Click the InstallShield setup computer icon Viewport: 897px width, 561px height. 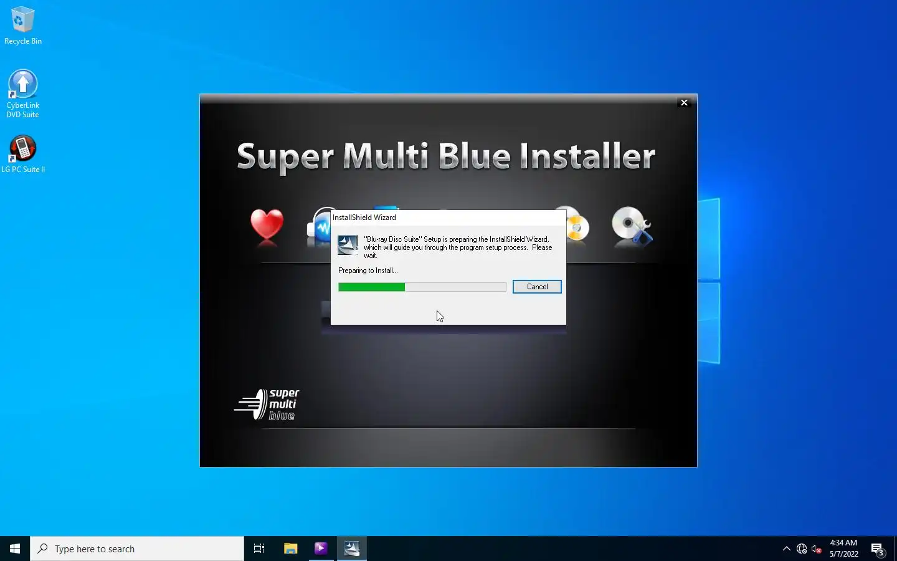[x=348, y=245]
